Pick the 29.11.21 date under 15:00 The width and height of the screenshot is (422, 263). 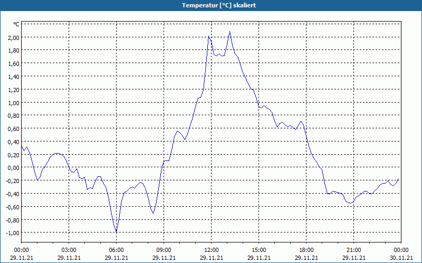pyautogui.click(x=258, y=258)
